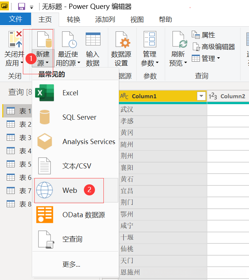The width and height of the screenshot is (249, 280).
Task: Select the cell 十堰
Action: pos(163,238)
